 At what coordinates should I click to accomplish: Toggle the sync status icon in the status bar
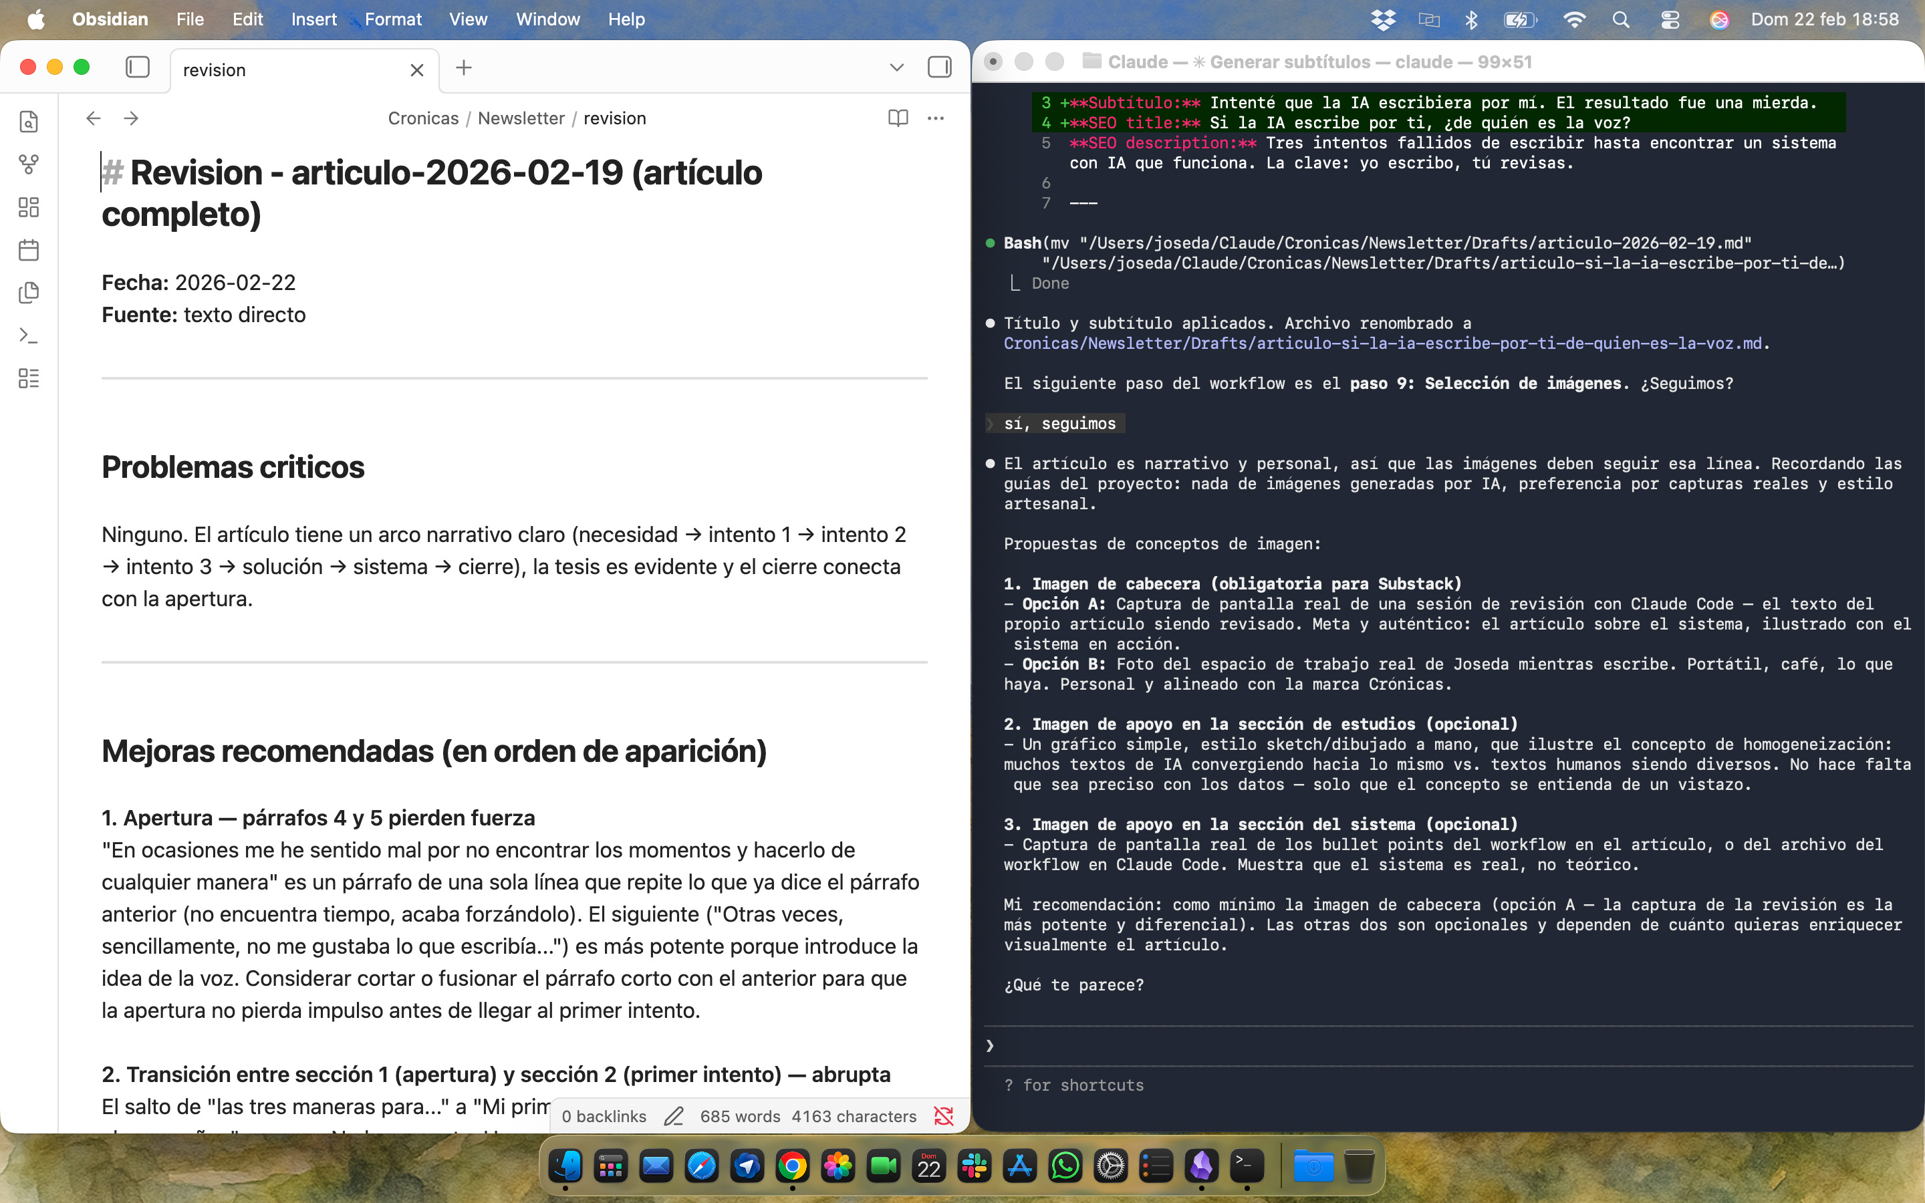(x=943, y=1116)
